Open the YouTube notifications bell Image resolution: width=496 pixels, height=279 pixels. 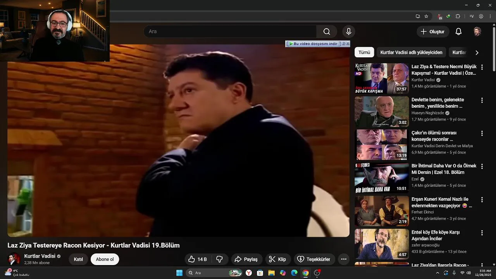click(x=458, y=31)
